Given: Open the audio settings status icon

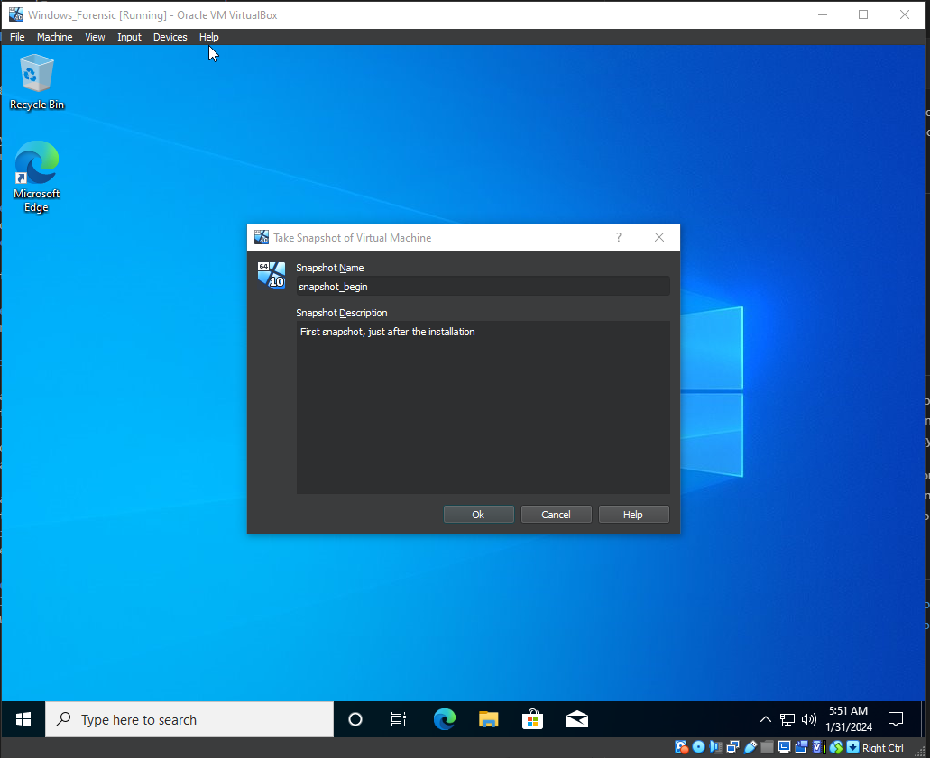Looking at the screenshot, I should (715, 747).
